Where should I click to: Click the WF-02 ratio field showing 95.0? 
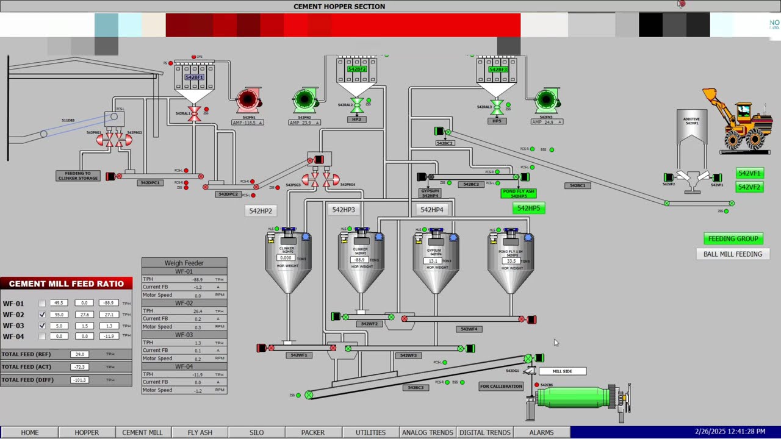[x=59, y=314]
